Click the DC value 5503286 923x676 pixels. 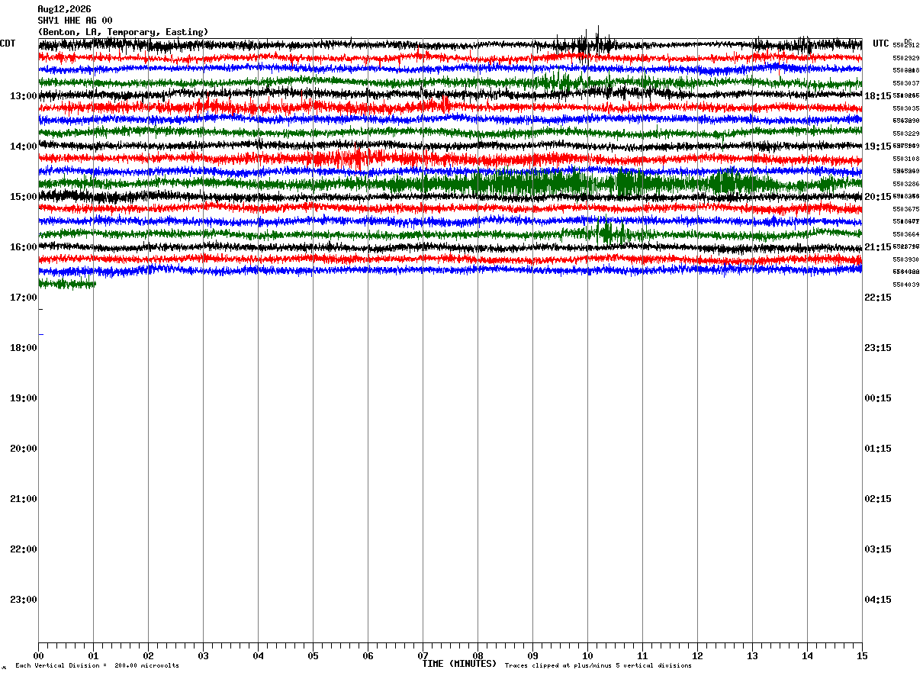(x=906, y=184)
